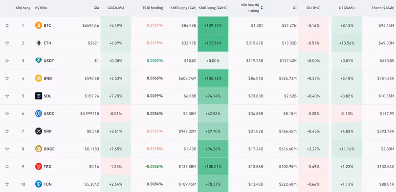Click ETH price $2621
Viewport: 396px width, 192px height.
tap(93, 43)
